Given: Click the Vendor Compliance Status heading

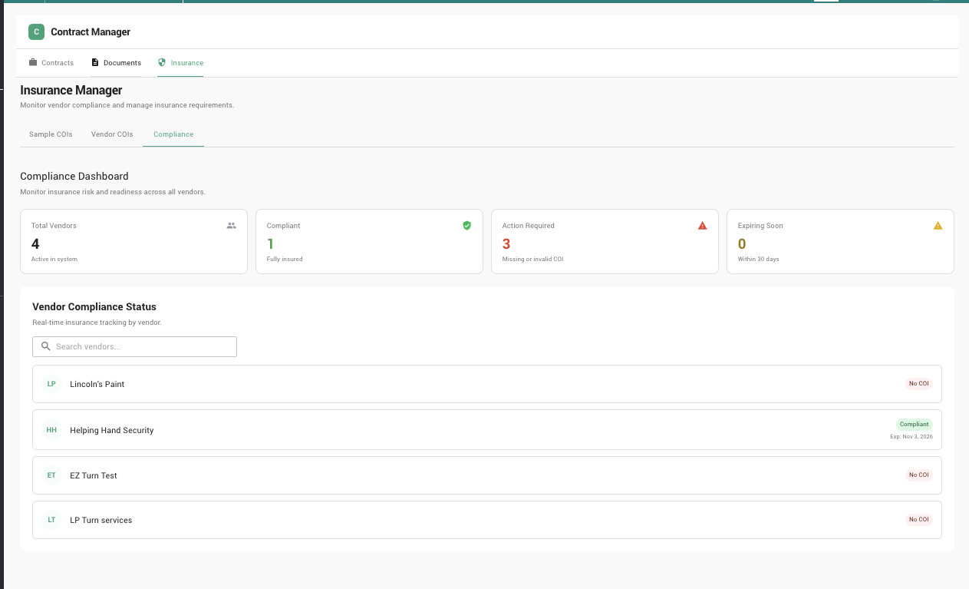Looking at the screenshot, I should [x=94, y=307].
